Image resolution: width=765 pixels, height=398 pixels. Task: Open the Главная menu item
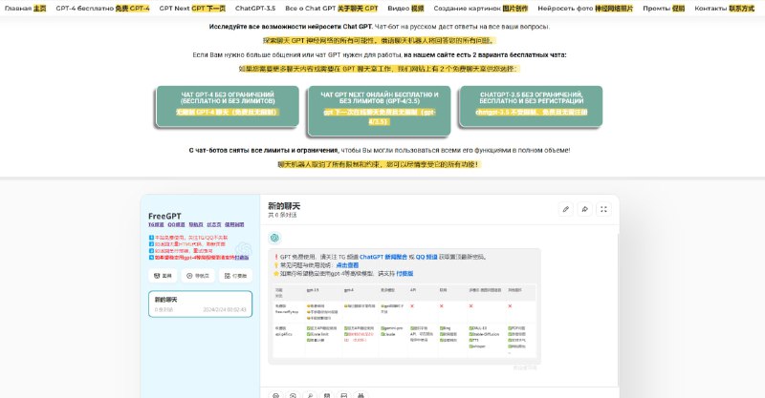26,9
